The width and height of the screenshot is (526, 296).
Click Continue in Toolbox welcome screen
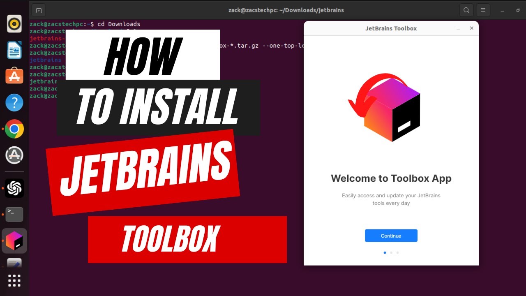tap(391, 236)
